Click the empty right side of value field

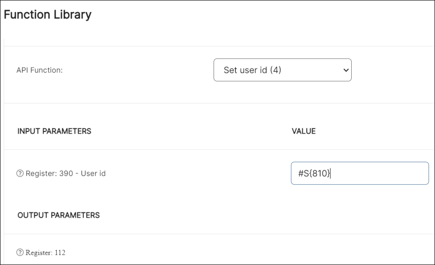pyautogui.click(x=391, y=173)
